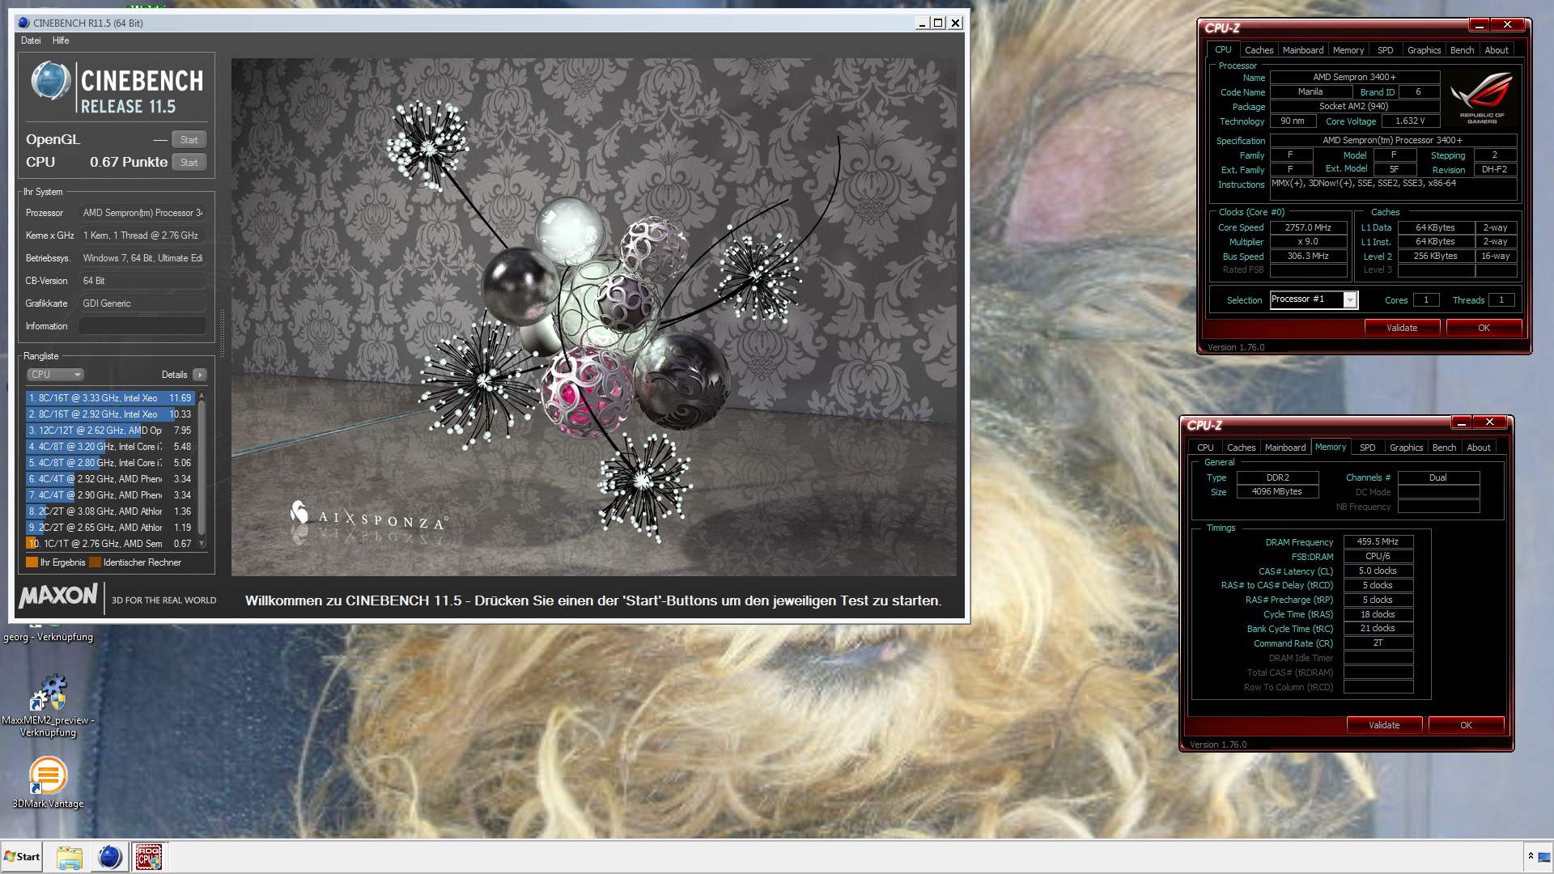
Task: Click OK in the CPU-Z processor window
Action: 1484,328
